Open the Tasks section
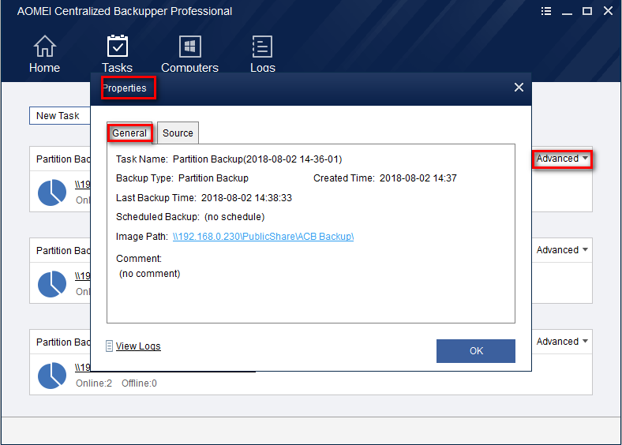This screenshot has width=622, height=445. coord(117,54)
